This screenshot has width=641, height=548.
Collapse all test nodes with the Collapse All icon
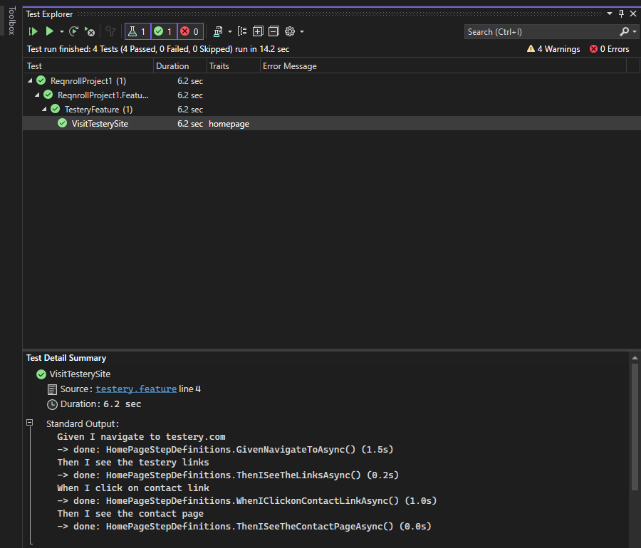[273, 31]
